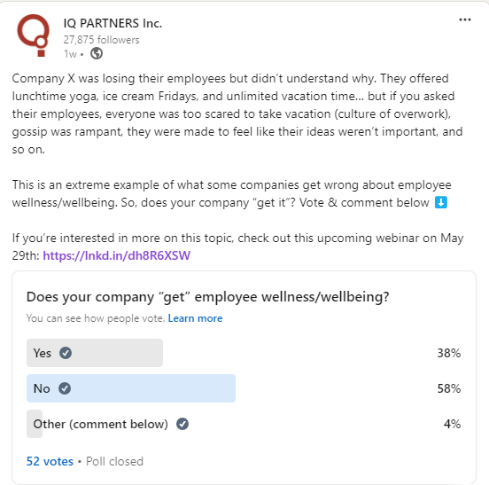Open the IQ PARTNERS Inc. company name
Image resolution: width=489 pixels, height=485 pixels.
click(113, 23)
